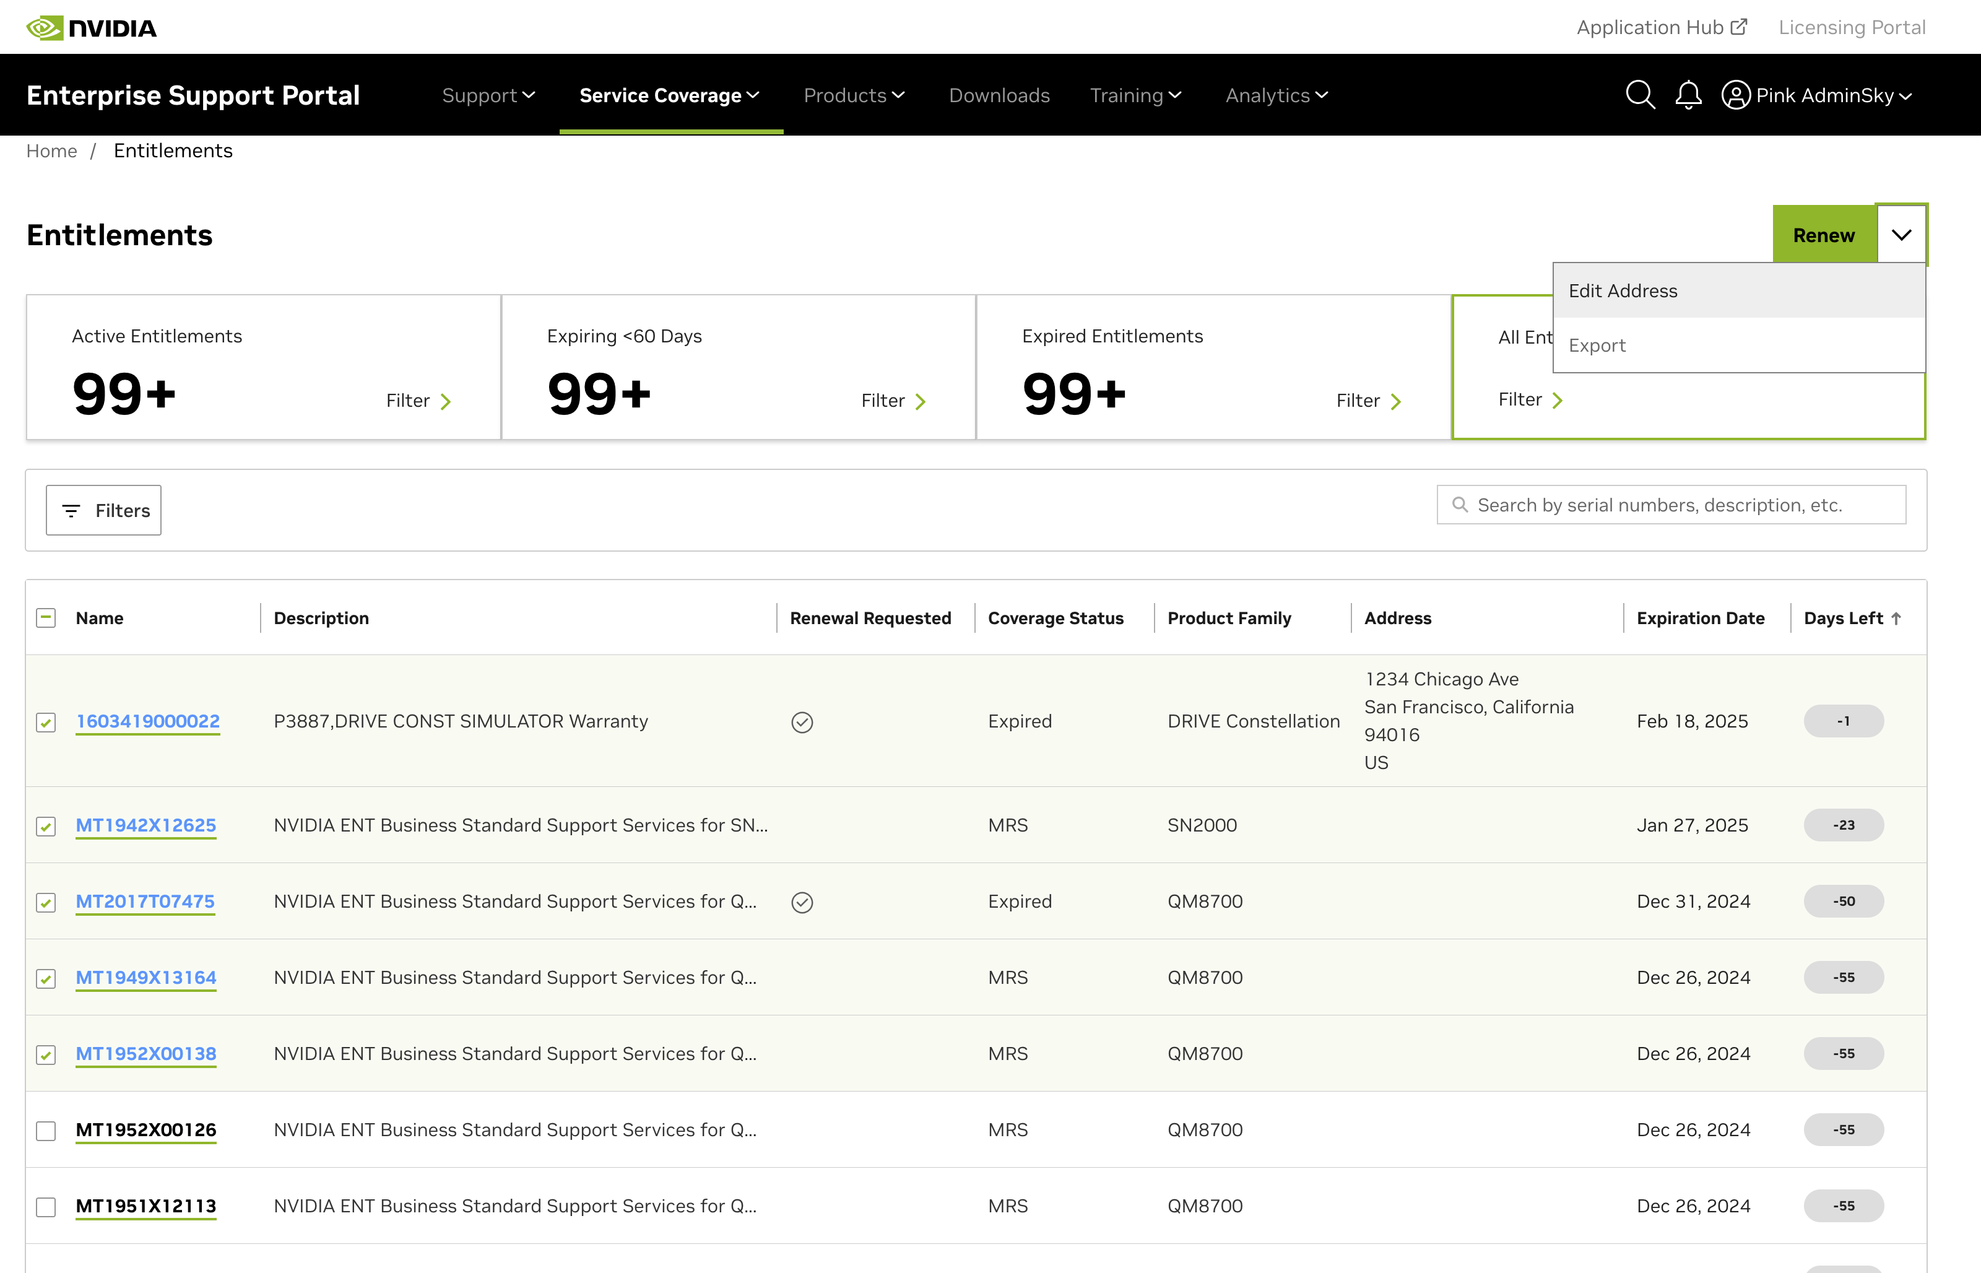Sort by Renewal Requested column header
This screenshot has height=1273, width=1981.
[x=870, y=619]
